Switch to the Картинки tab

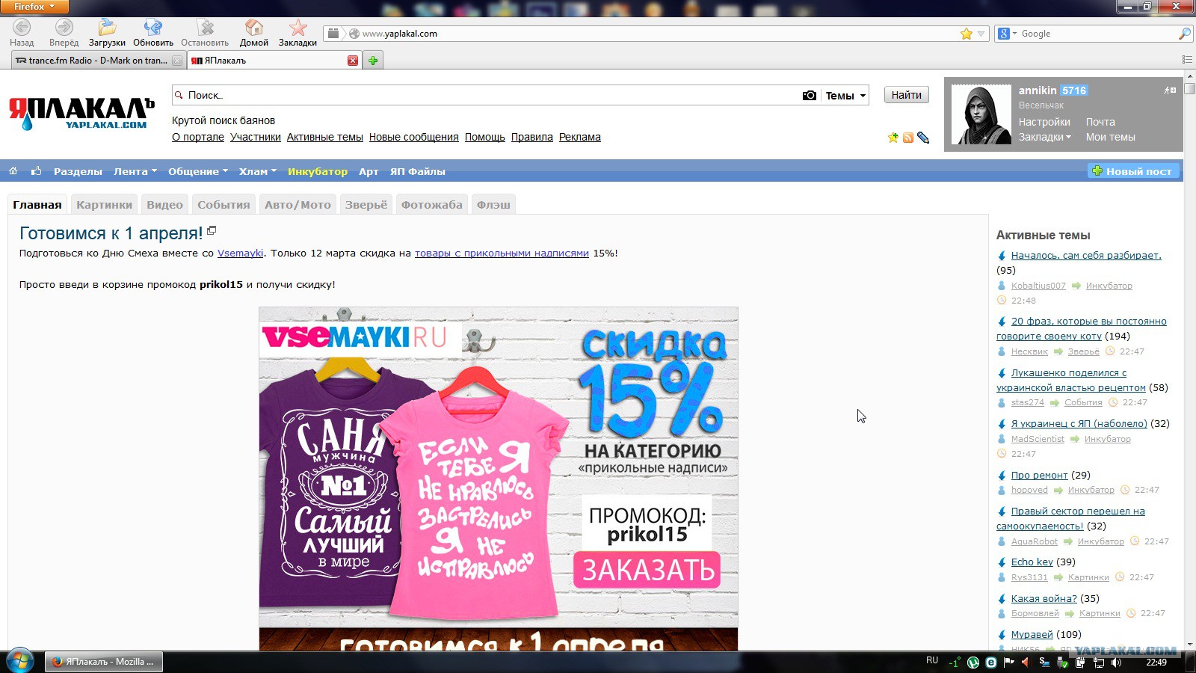click(x=104, y=205)
